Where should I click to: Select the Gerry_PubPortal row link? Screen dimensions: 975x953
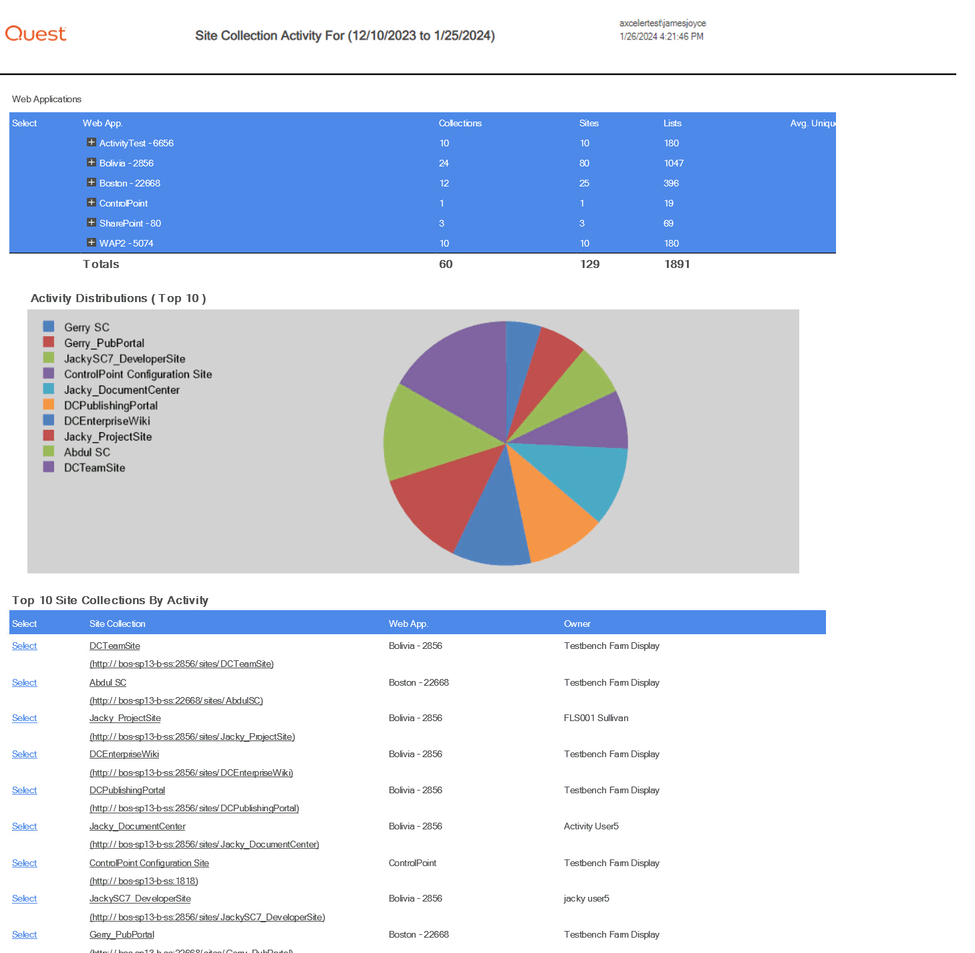[x=24, y=934]
